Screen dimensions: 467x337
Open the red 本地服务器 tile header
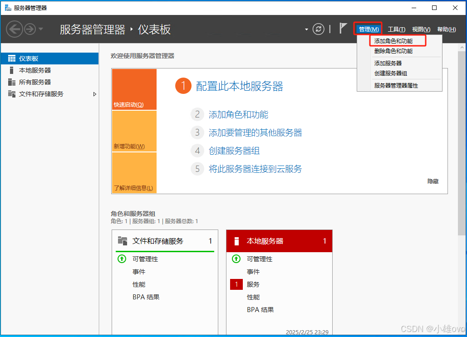280,241
